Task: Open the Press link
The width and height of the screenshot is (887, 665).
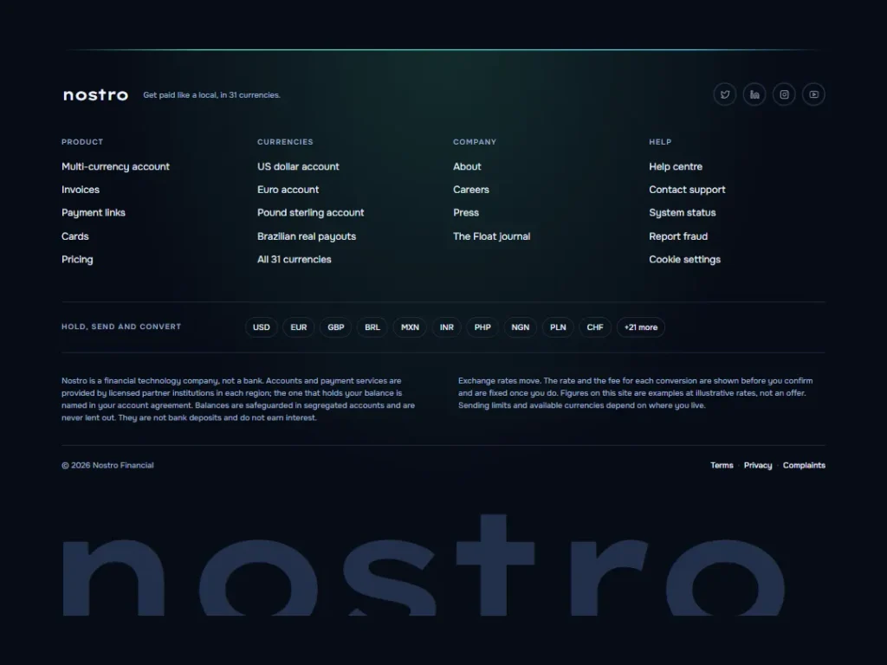Action: click(466, 213)
